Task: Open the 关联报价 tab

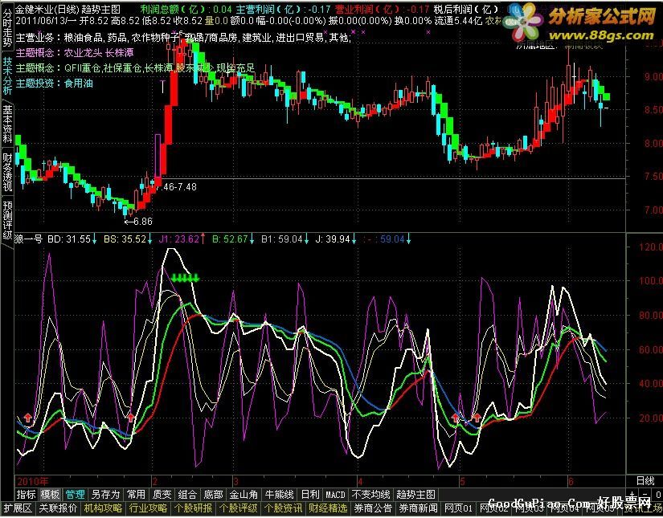Action: [x=58, y=508]
